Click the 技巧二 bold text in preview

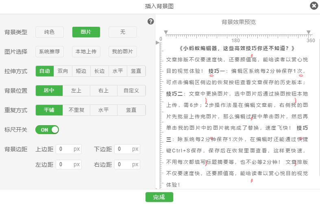(x=174, y=94)
